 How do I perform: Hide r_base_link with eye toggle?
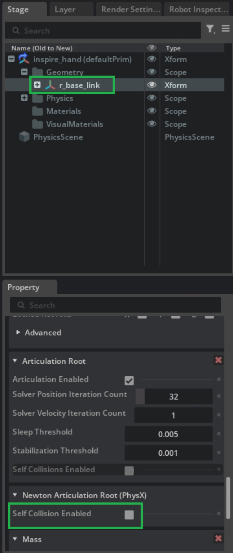(151, 85)
